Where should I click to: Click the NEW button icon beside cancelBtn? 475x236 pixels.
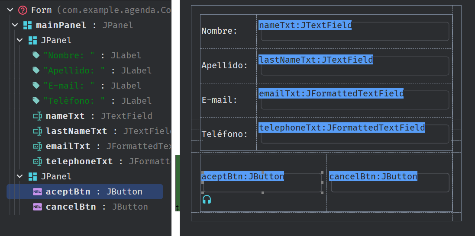tap(38, 207)
